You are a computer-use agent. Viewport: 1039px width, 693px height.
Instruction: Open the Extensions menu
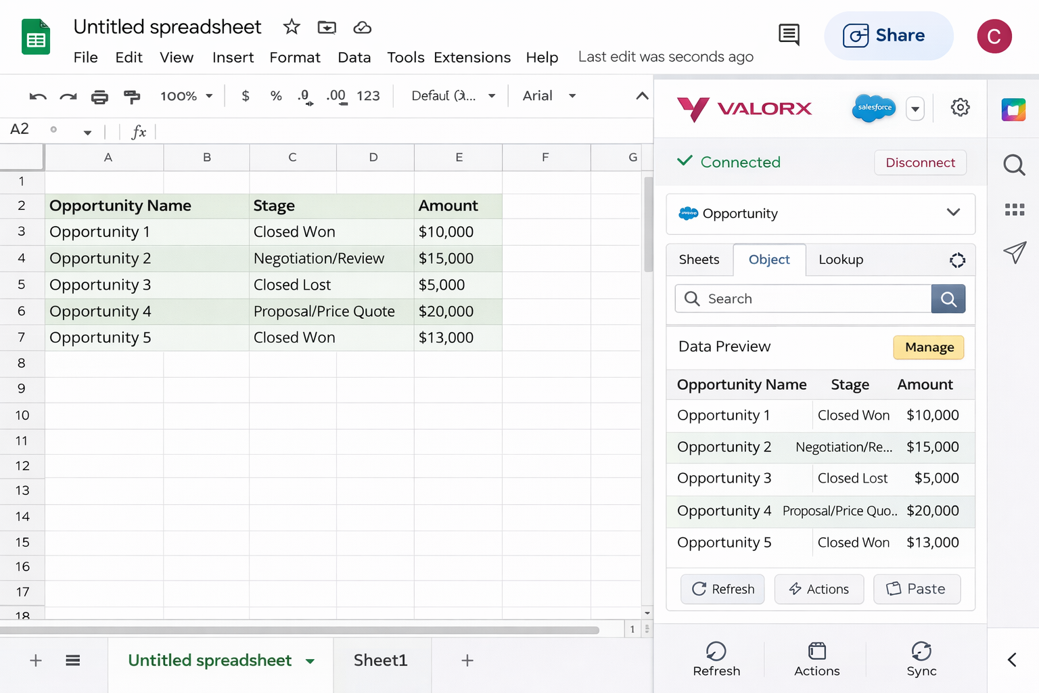(x=472, y=58)
